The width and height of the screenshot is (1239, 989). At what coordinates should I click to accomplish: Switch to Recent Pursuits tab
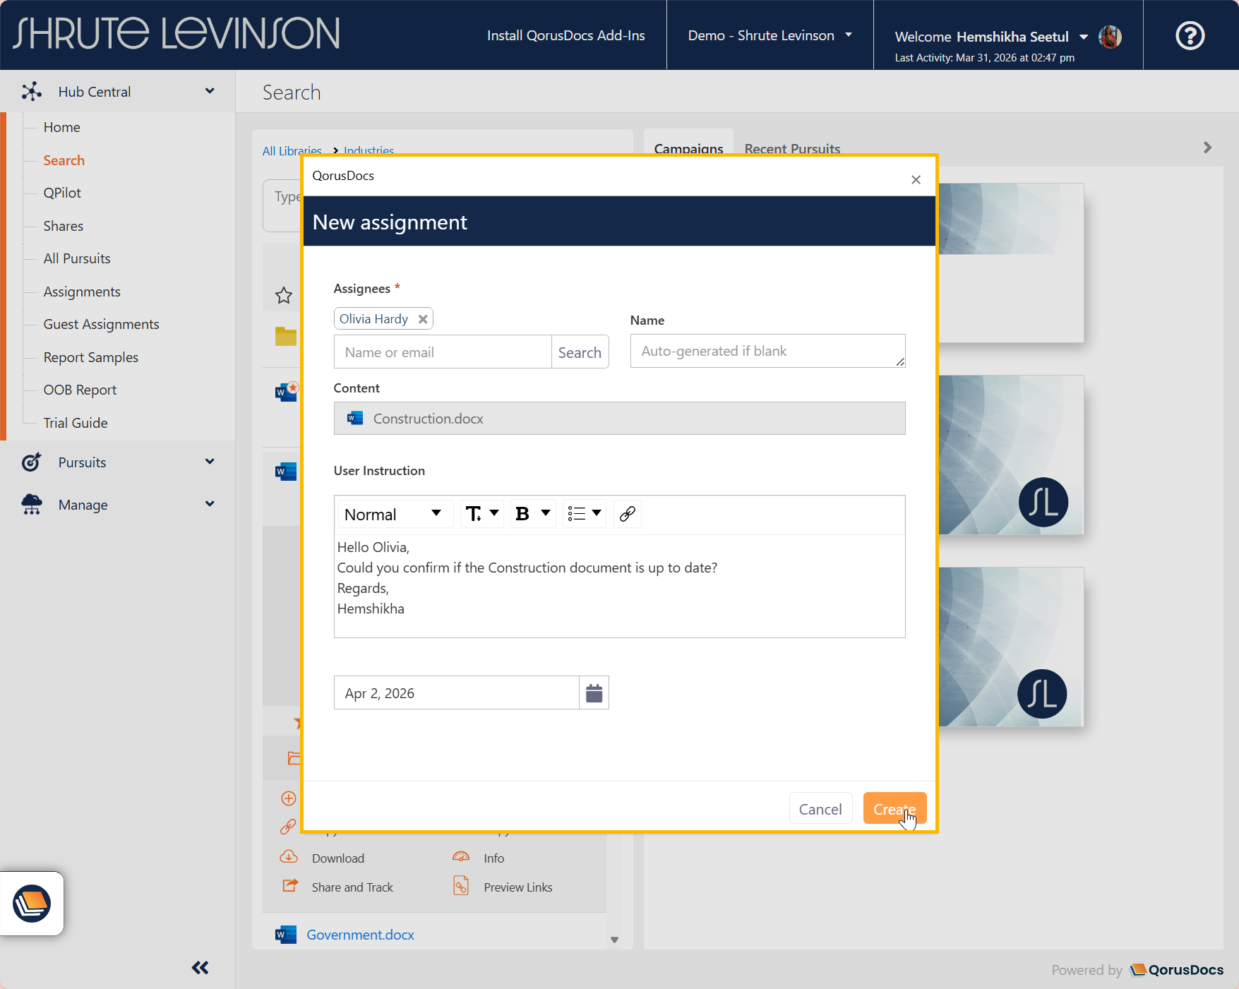click(x=792, y=148)
